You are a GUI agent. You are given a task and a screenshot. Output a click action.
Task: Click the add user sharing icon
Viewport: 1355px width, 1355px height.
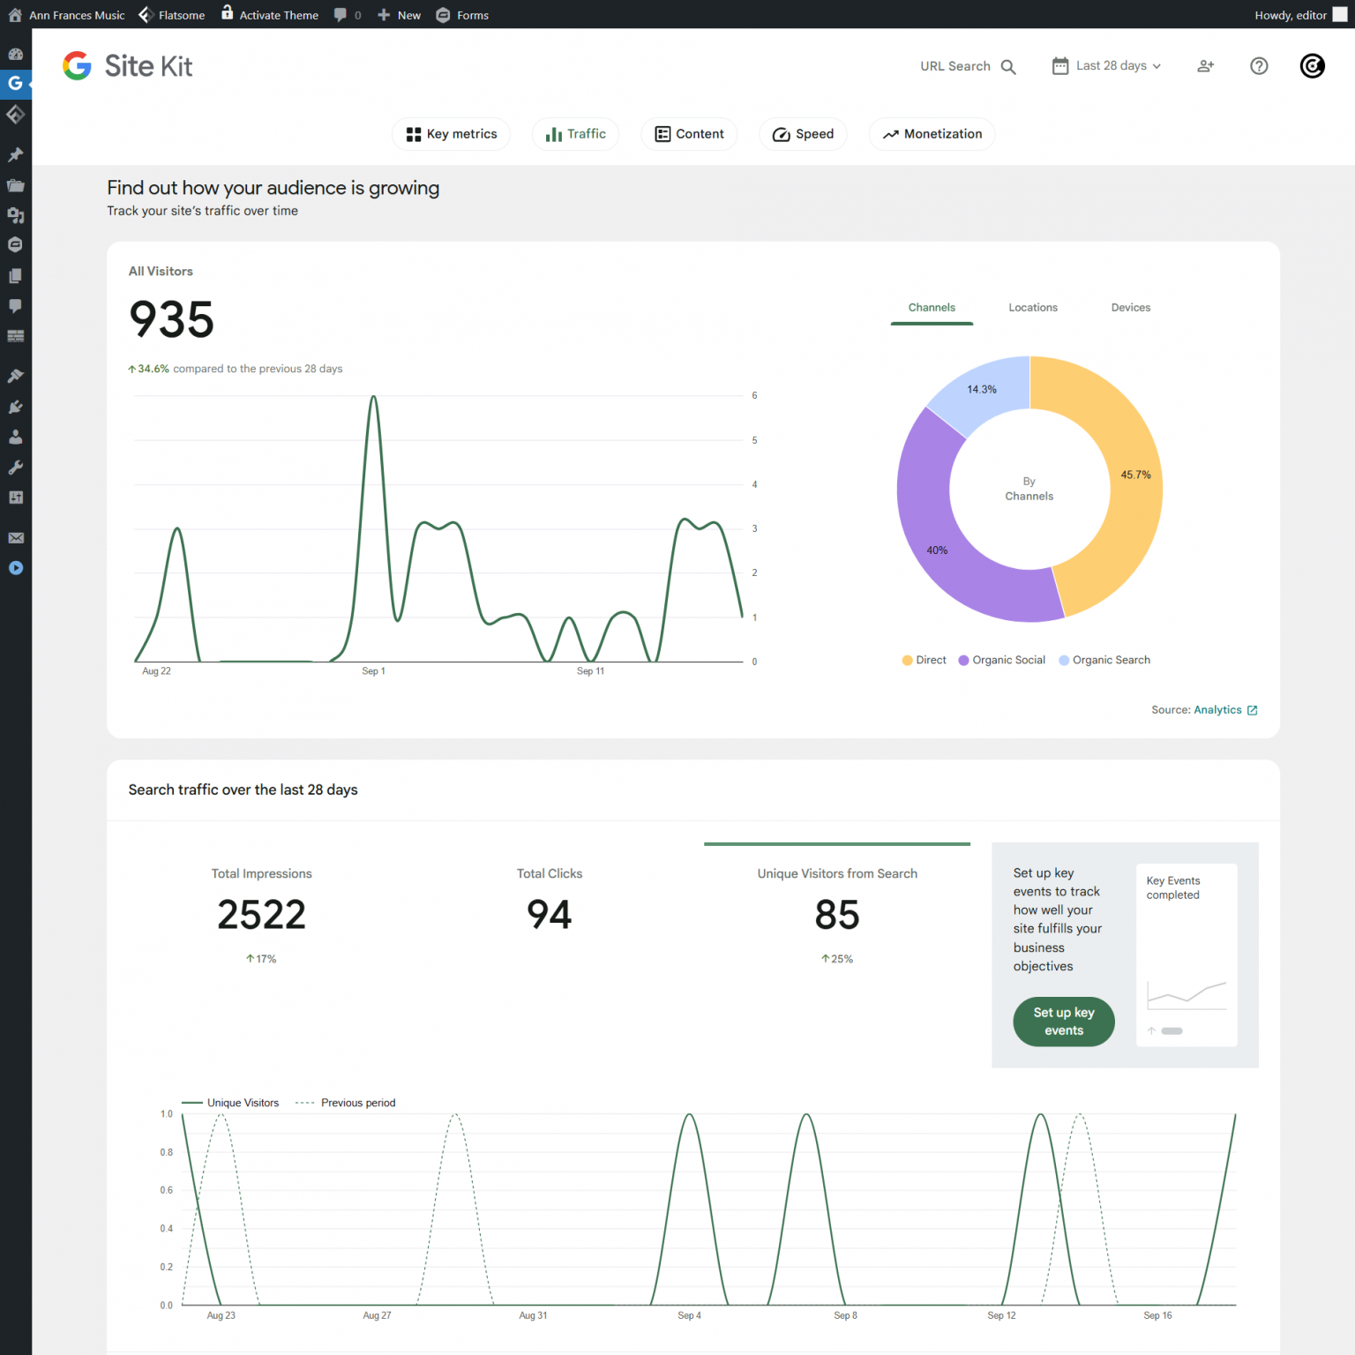(x=1205, y=66)
